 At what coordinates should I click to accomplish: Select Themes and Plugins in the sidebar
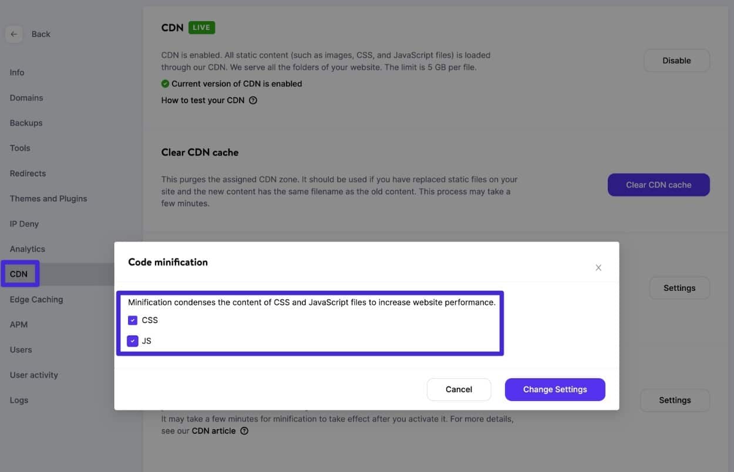click(x=48, y=198)
